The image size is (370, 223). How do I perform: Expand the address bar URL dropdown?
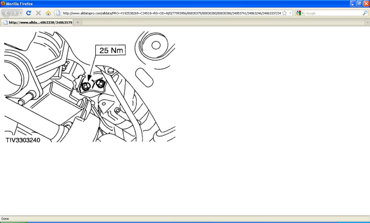tap(290, 13)
